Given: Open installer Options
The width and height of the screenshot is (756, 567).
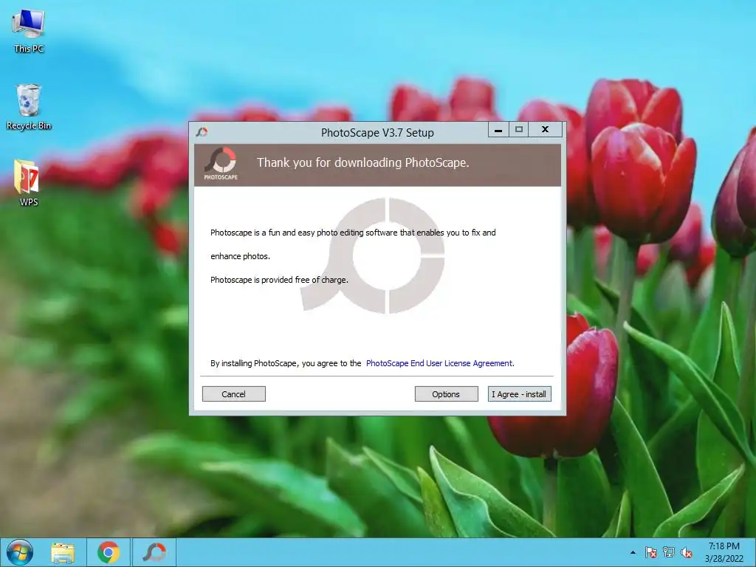Looking at the screenshot, I should [x=446, y=394].
